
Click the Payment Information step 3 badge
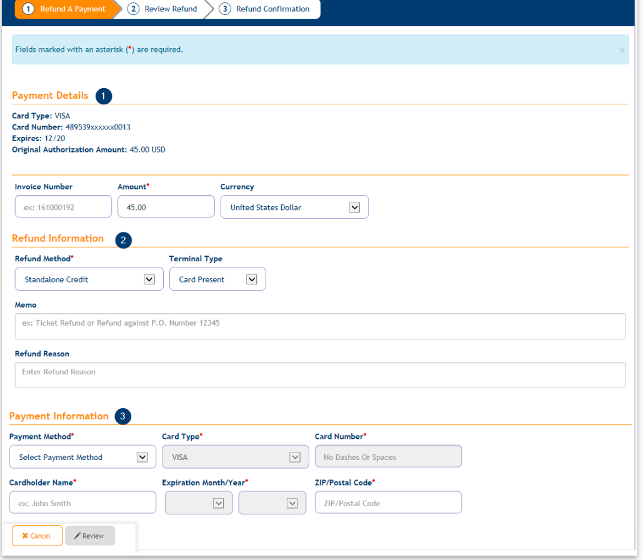[123, 417]
